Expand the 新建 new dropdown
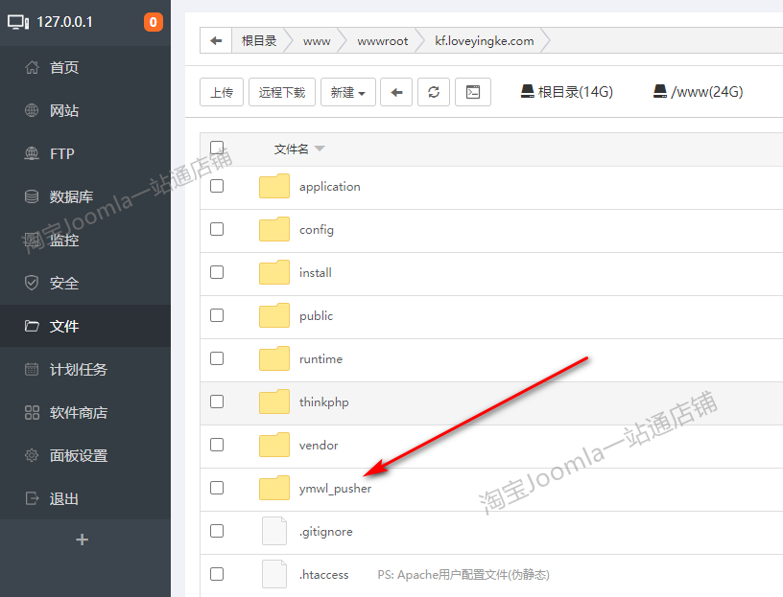This screenshot has height=597, width=783. pos(347,92)
